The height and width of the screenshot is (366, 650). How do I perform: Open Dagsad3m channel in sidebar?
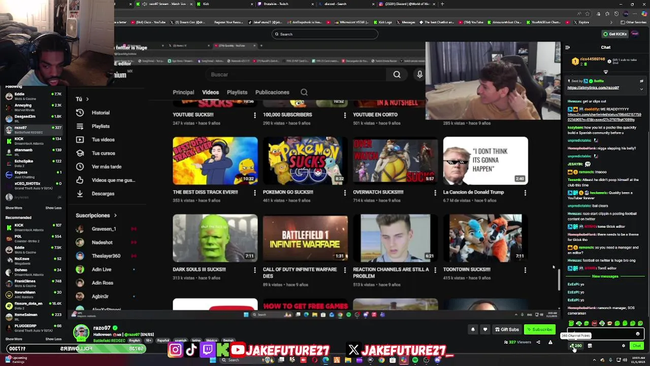click(34, 118)
